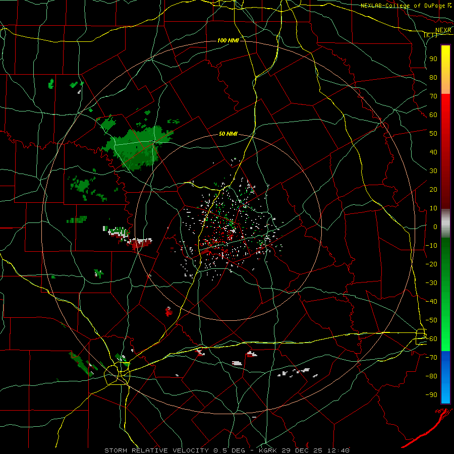The height and width of the screenshot is (454, 454).
Task: Click the '[KT]' units label above color bar
Action: tap(431, 35)
